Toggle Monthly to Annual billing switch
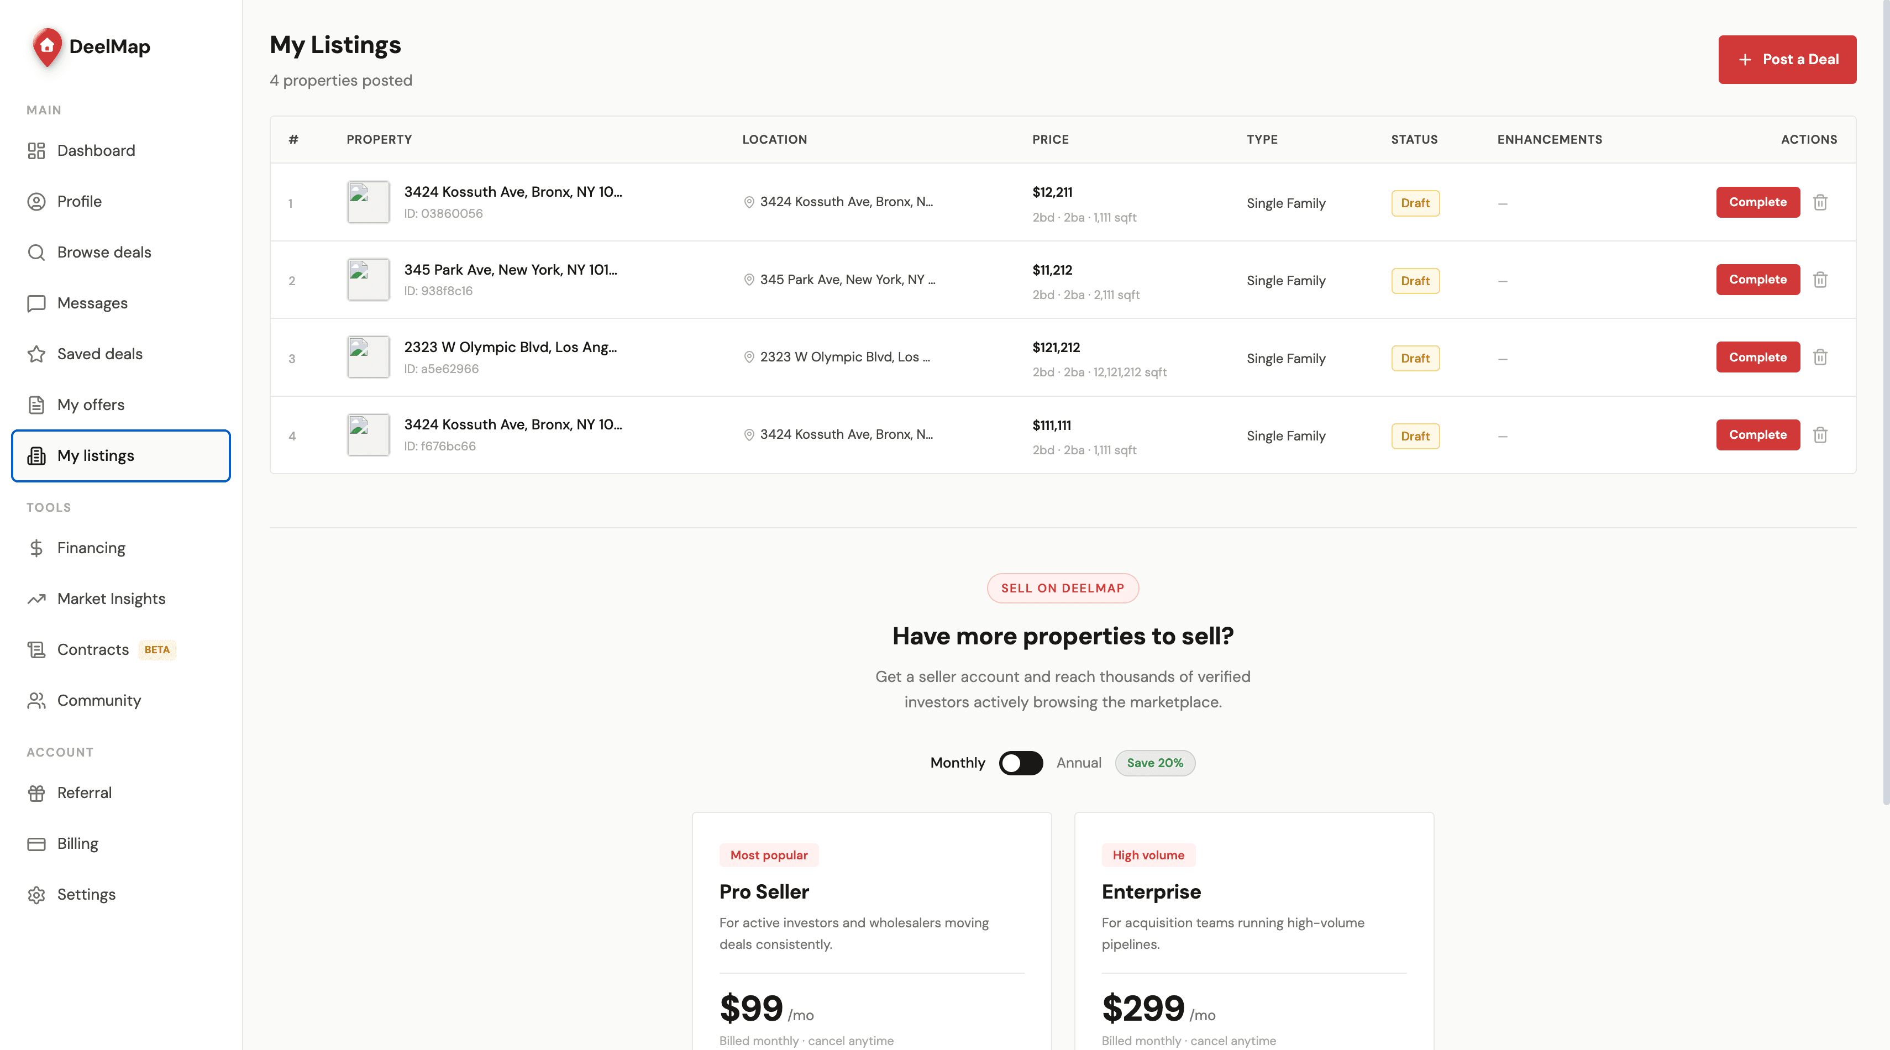 click(1021, 763)
